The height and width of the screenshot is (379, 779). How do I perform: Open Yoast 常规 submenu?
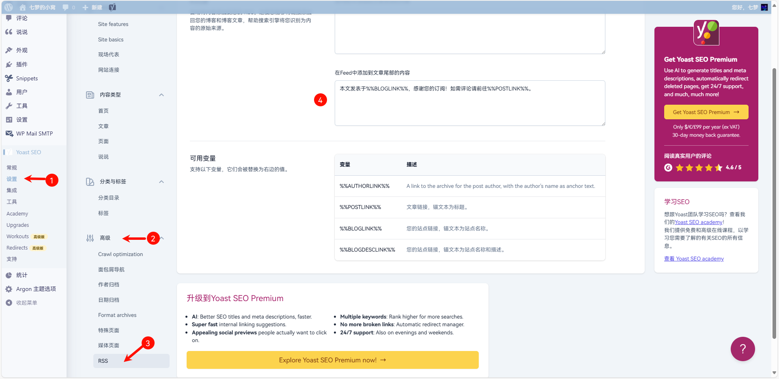point(12,168)
